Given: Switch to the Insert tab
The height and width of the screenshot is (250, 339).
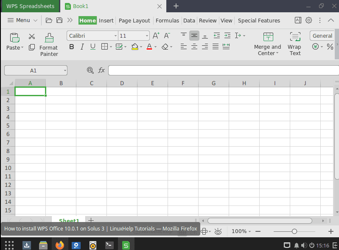Looking at the screenshot, I should pos(106,20).
